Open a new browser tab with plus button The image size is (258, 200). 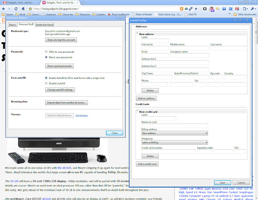click(83, 3)
